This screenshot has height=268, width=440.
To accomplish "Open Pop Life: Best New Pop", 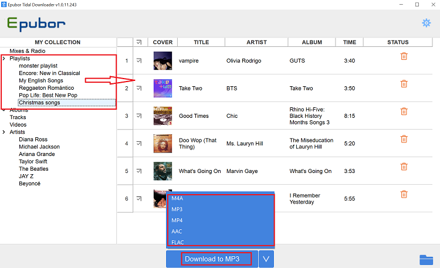I will click(48, 95).
